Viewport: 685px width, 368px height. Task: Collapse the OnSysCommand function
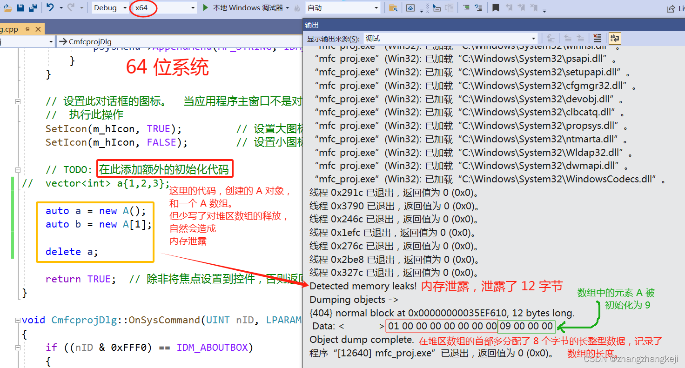point(18,320)
